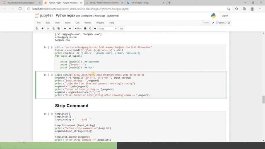Viewport: 265px width, 149px height.
Task: Run the selected cell
Action: [78, 29]
